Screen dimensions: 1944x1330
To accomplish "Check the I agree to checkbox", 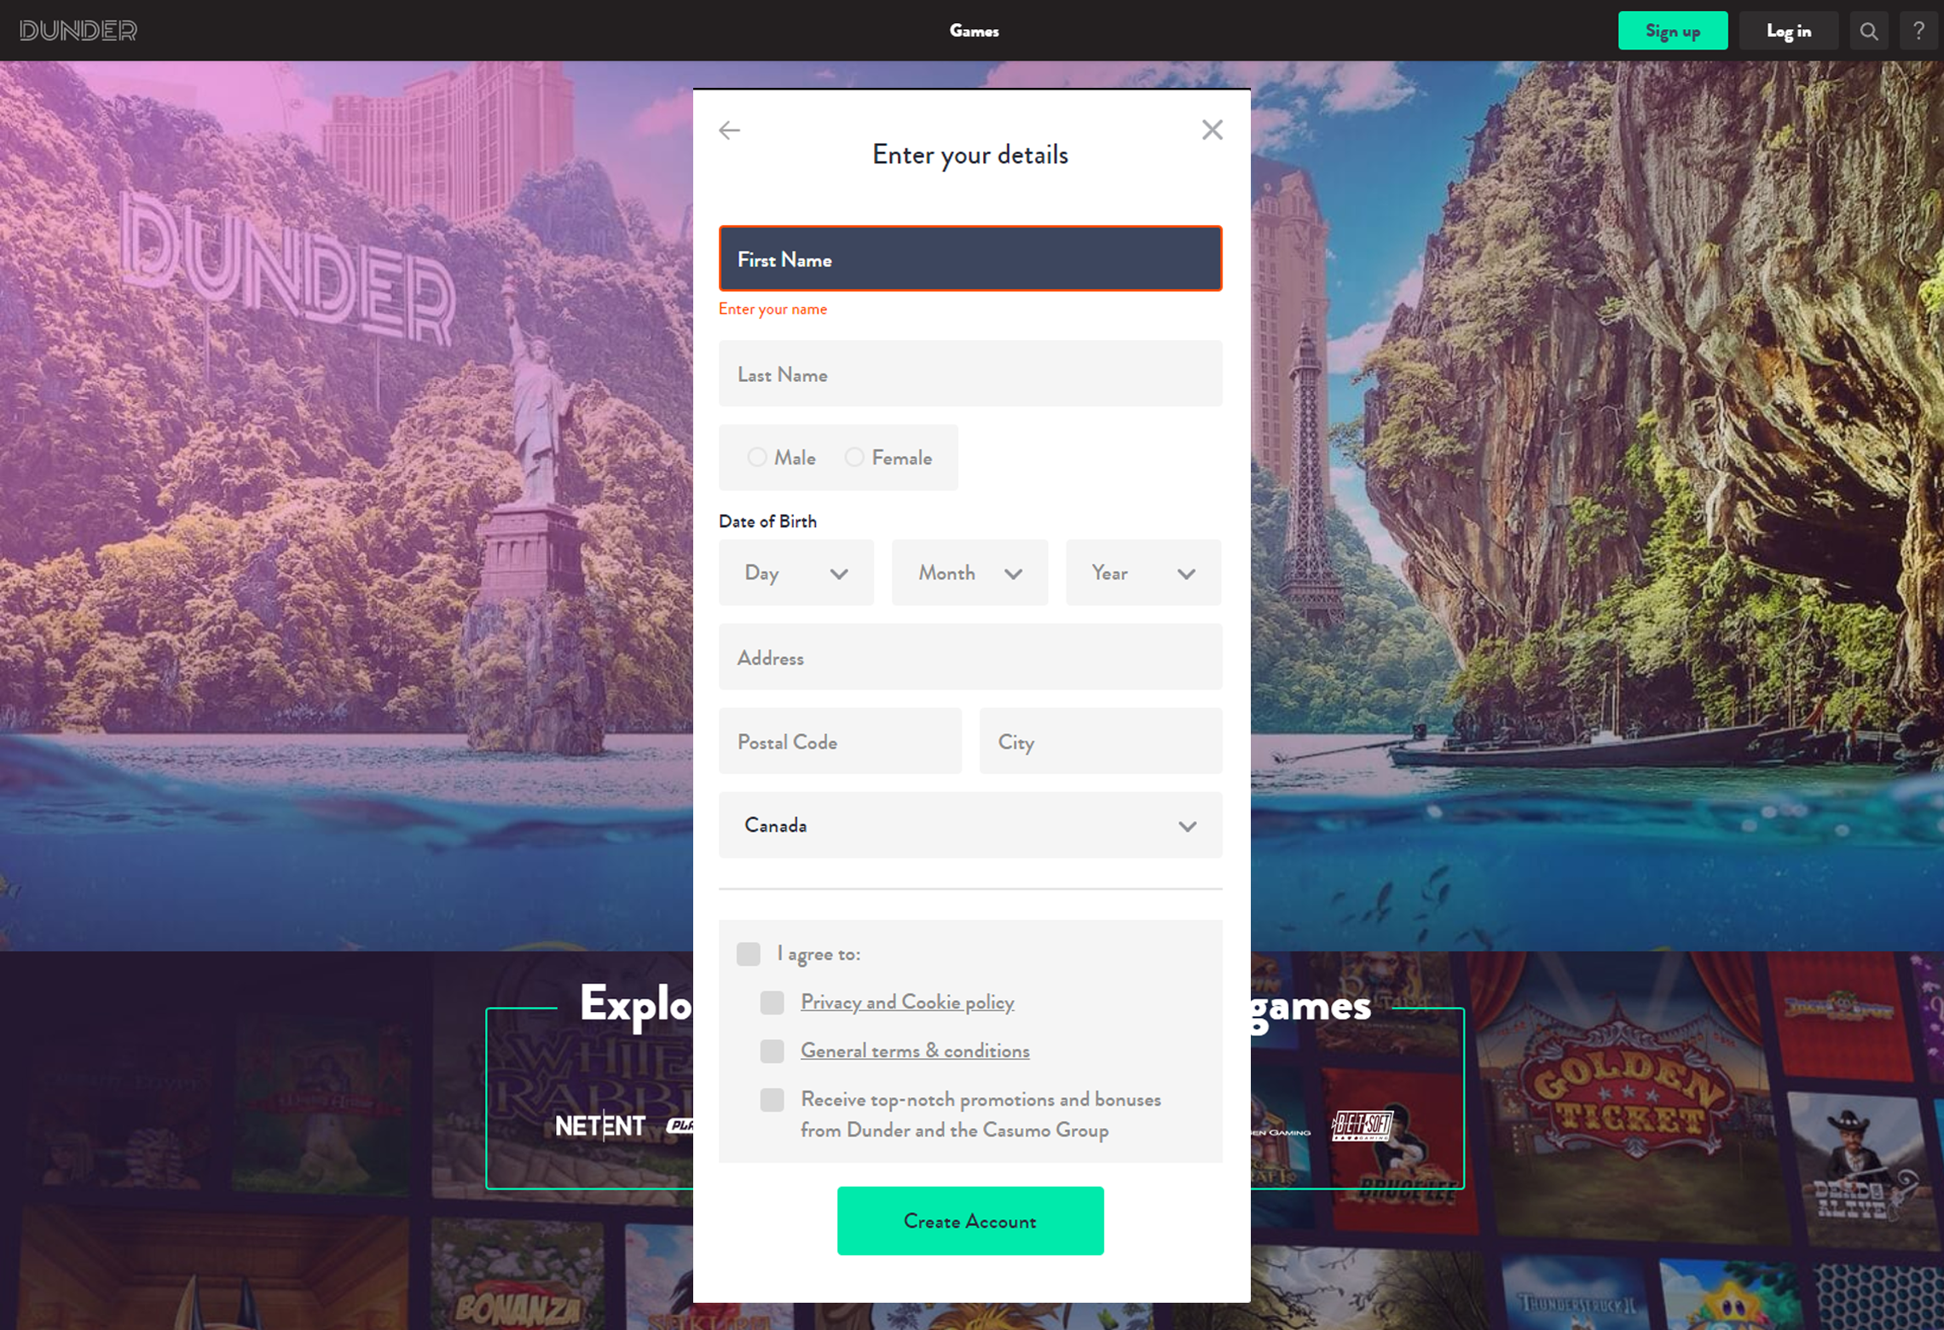I will click(748, 954).
